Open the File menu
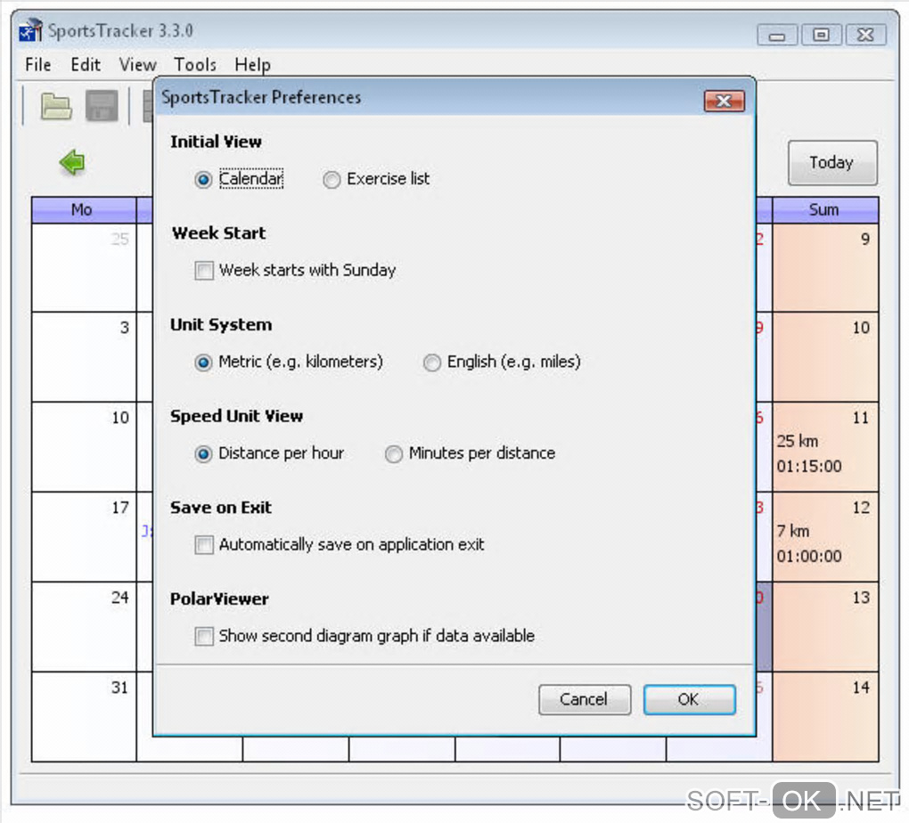The image size is (909, 823). click(38, 65)
